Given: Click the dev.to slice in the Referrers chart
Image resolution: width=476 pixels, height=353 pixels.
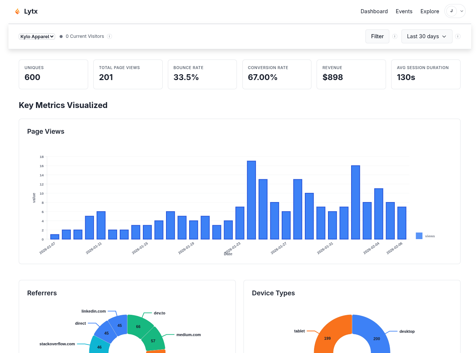Looking at the screenshot, I should click(x=138, y=327).
